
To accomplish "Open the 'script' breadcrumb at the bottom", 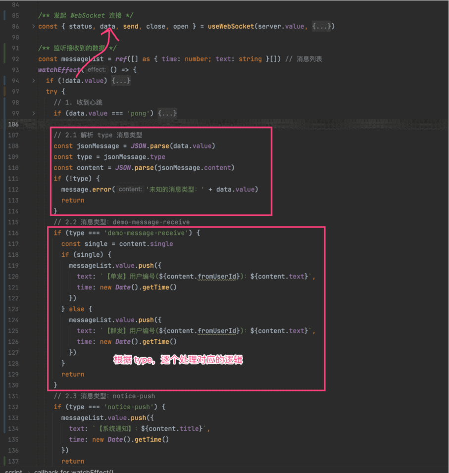I will click(13, 471).
